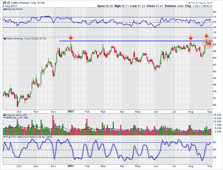Click the 'Open 68.59' value
The width and height of the screenshot is (223, 170).
pyautogui.click(x=105, y=6)
